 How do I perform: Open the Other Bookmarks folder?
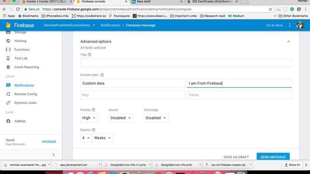[293, 16]
